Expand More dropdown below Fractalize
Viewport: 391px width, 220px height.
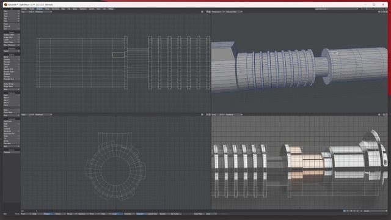12,146
